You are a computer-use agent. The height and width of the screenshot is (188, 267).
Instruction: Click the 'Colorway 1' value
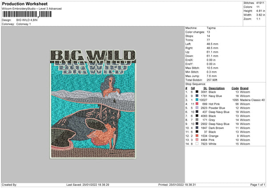point(24,24)
